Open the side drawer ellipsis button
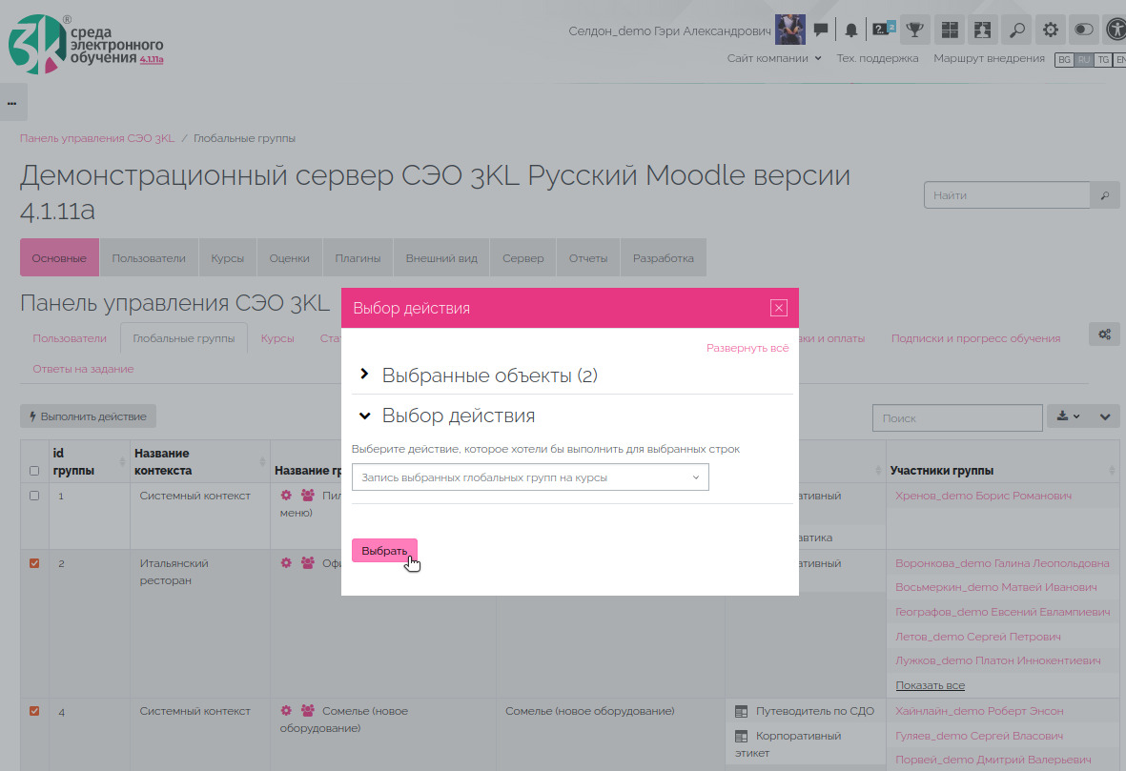This screenshot has height=771, width=1126. (x=12, y=102)
